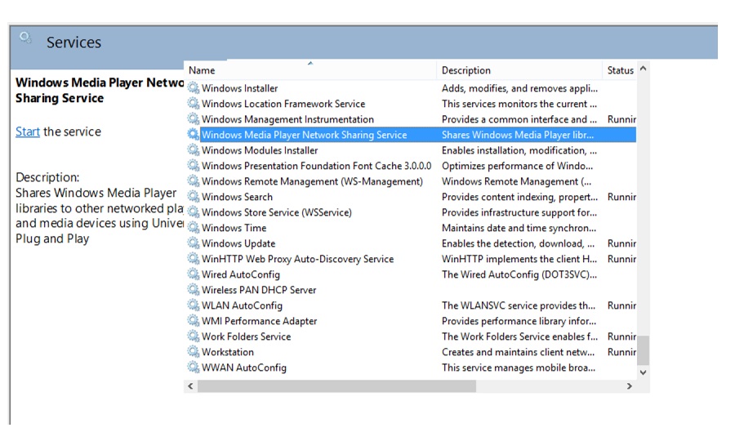
Task: Select WMI Performance Adapter service name
Action: point(259,321)
